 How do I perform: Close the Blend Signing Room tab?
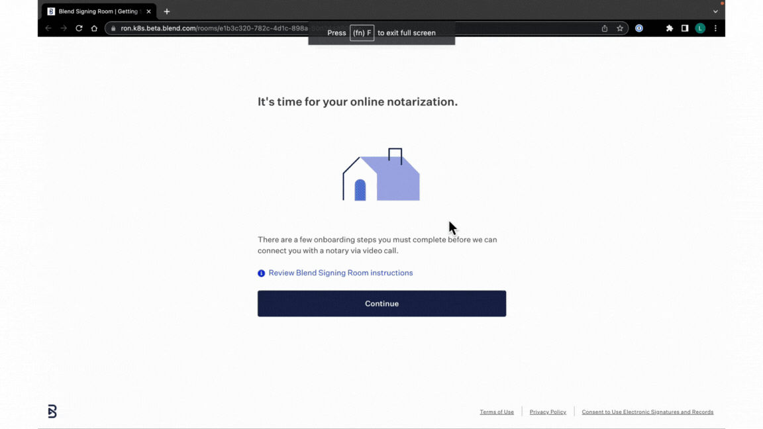tap(148, 11)
